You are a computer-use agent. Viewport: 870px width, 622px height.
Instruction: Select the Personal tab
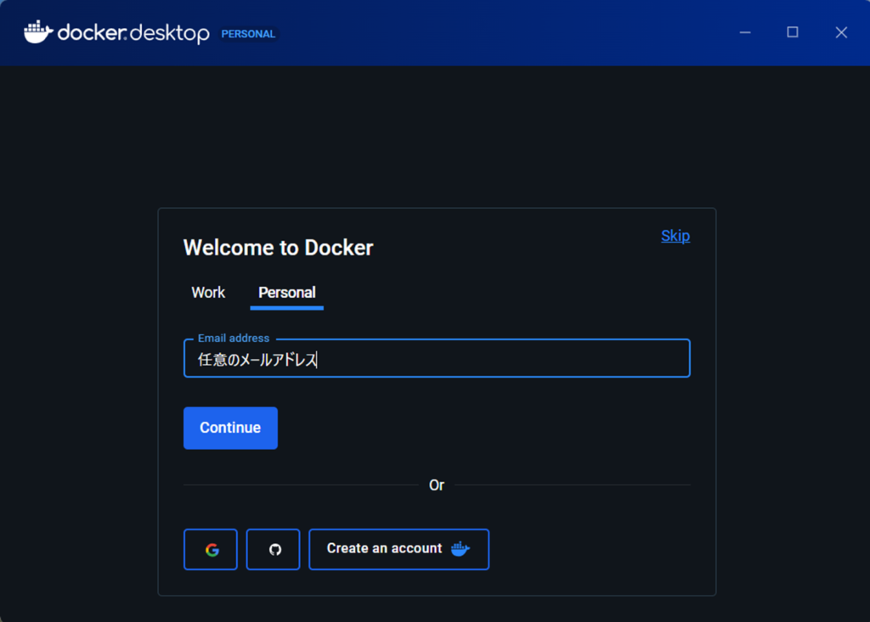287,293
